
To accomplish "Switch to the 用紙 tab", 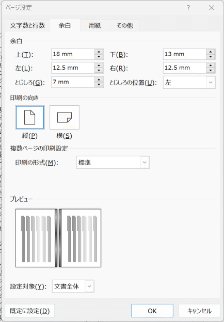I will tap(95, 25).
